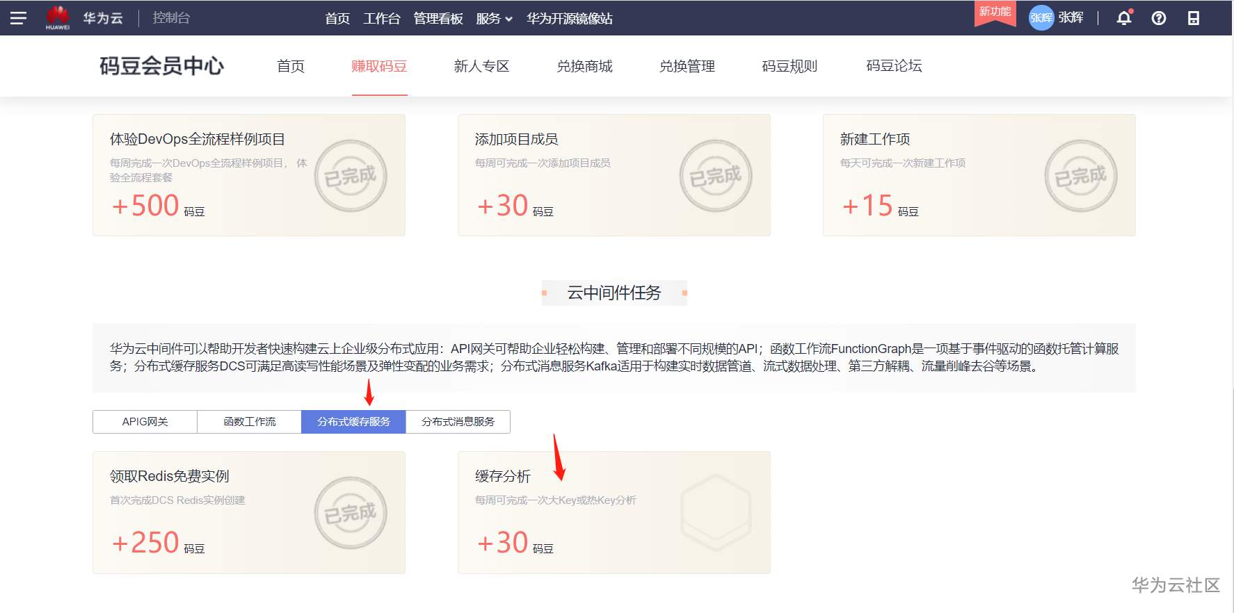Click the 云中间件任务 section heading

(614, 293)
